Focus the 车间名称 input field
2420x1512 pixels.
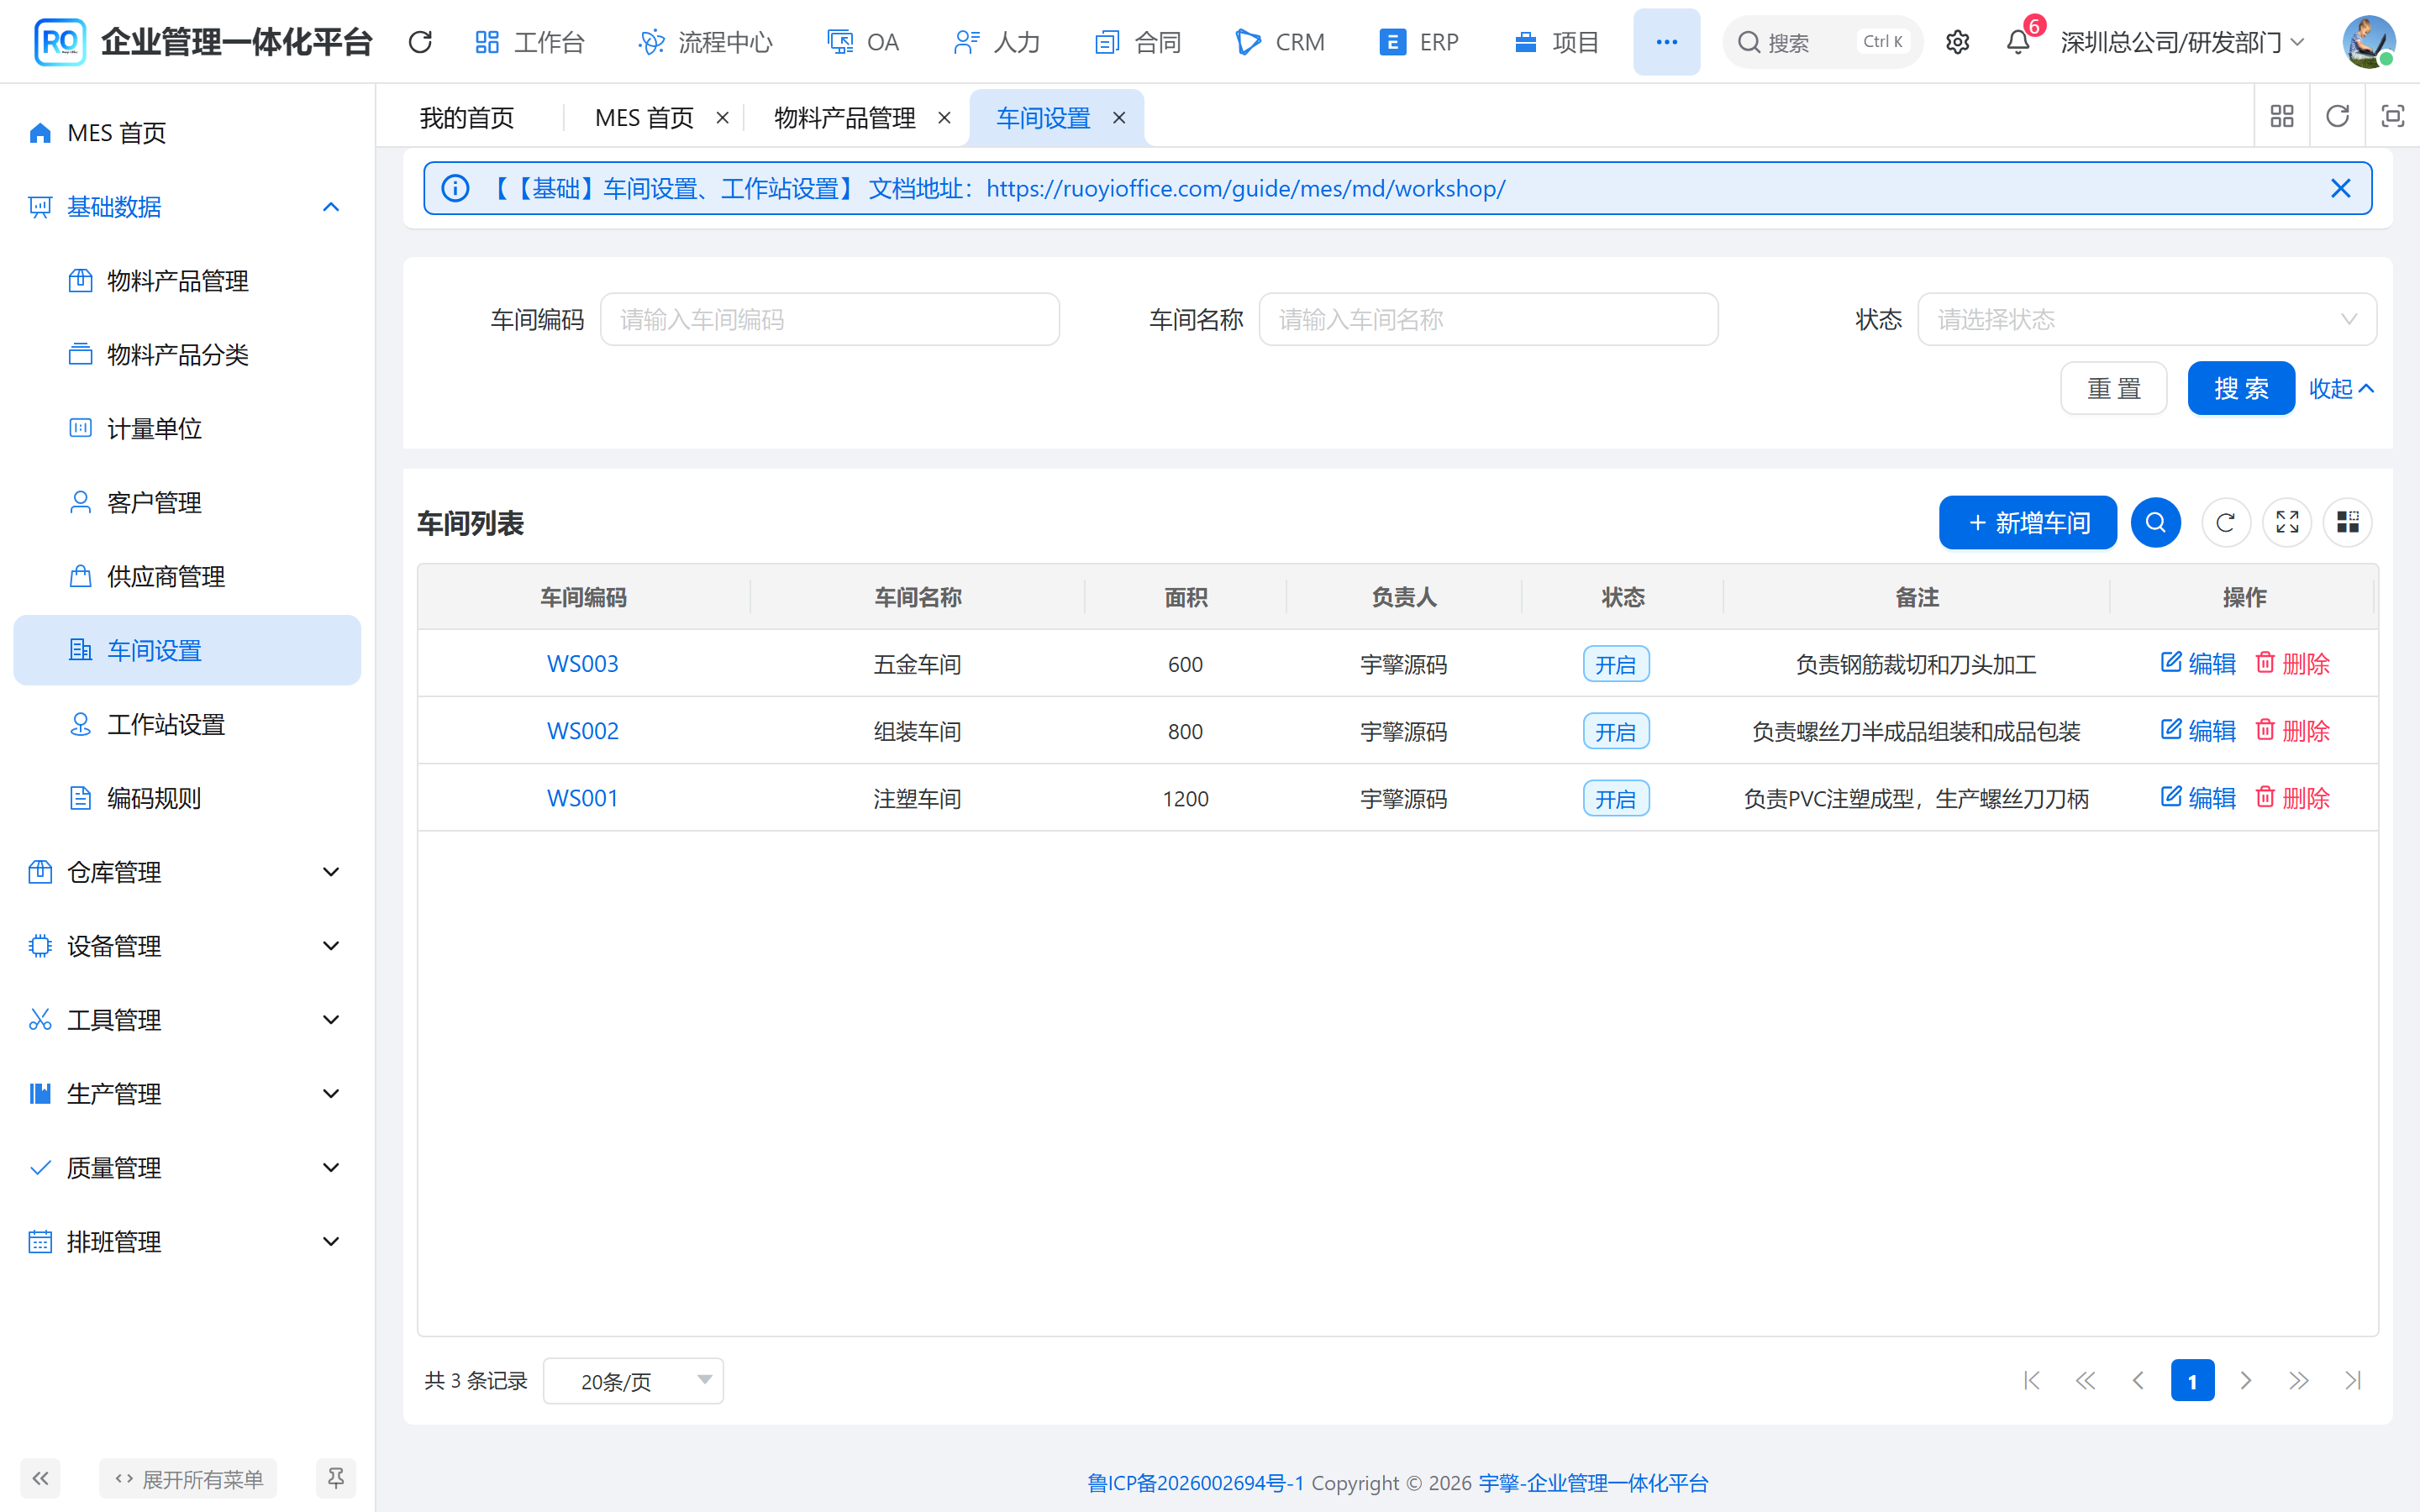[x=1488, y=319]
